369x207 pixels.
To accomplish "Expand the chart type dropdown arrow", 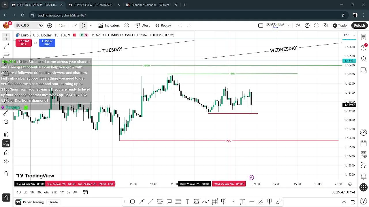I will tap(91, 26).
